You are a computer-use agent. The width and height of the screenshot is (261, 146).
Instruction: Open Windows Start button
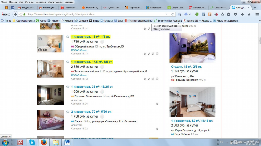coord(5,142)
